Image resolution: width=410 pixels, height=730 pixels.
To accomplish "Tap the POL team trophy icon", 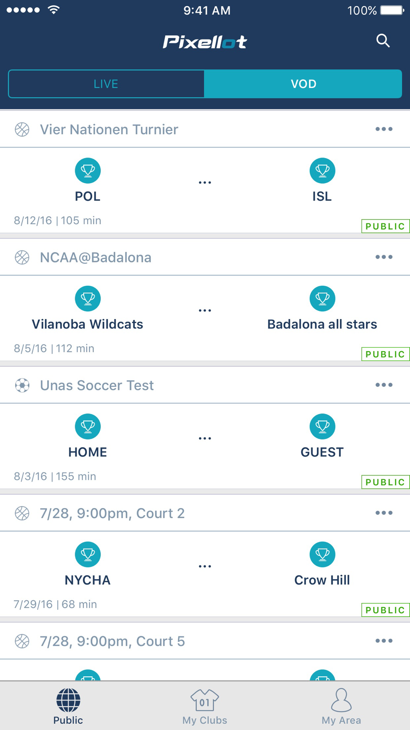I will tap(88, 170).
